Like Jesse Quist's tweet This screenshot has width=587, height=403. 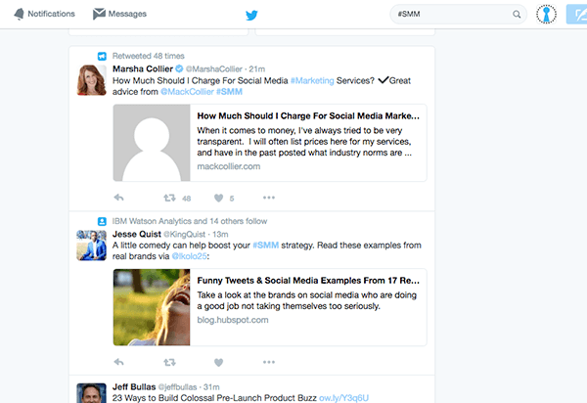(218, 362)
